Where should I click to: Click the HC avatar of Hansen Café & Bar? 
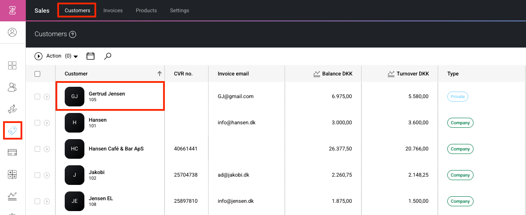pyautogui.click(x=74, y=149)
